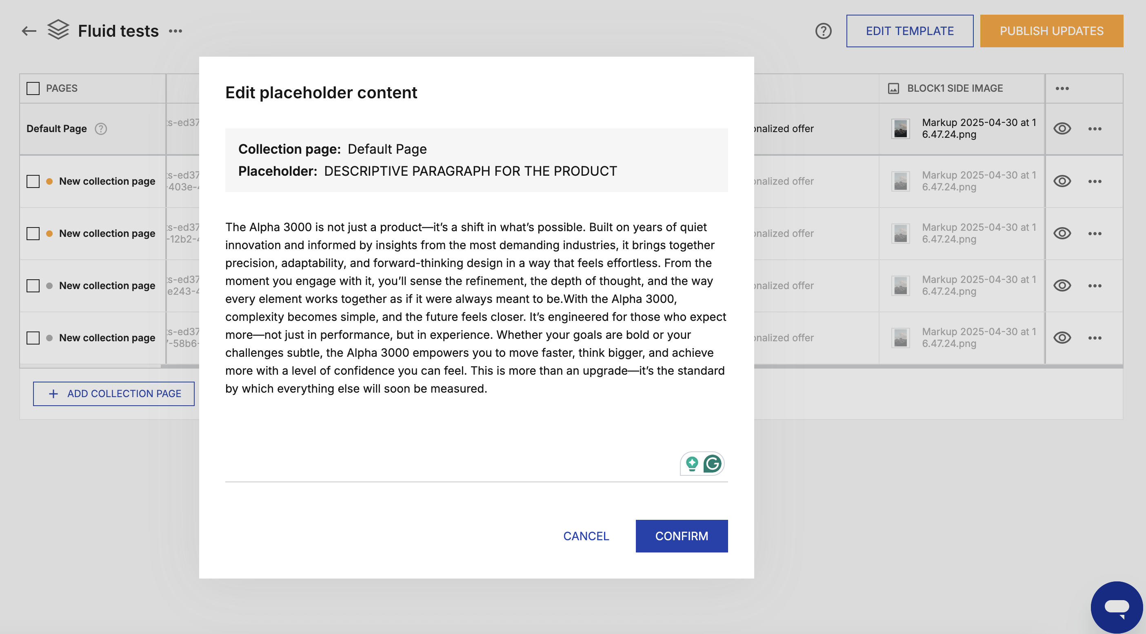Check the last New collection page checkbox

[x=33, y=338]
